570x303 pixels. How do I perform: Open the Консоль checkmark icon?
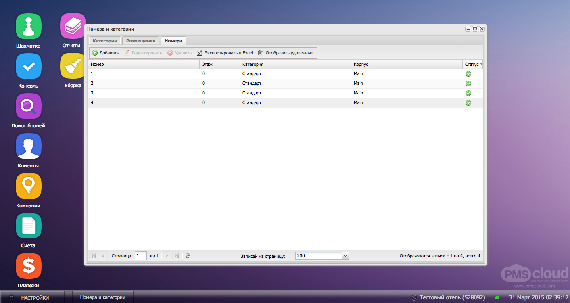(x=28, y=66)
